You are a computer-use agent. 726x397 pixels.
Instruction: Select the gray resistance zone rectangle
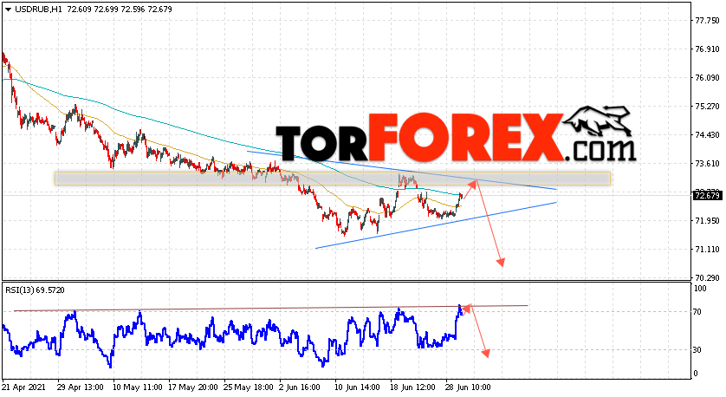(x=333, y=179)
